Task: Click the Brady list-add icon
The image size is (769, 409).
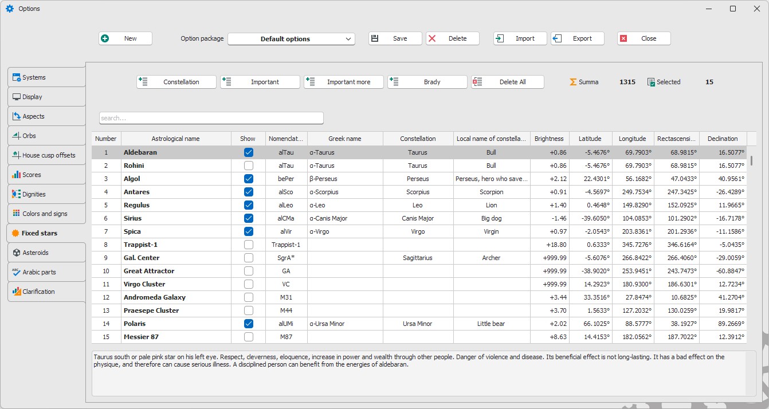Action: point(394,82)
